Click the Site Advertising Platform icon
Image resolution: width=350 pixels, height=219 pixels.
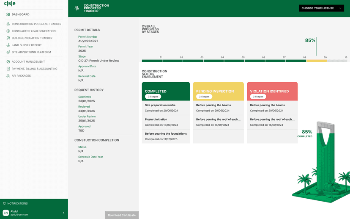click(x=8, y=52)
